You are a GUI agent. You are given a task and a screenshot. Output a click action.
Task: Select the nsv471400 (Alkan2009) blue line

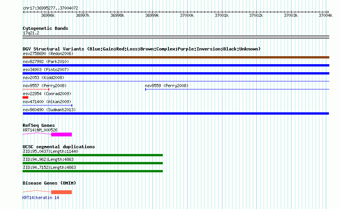(47, 105)
